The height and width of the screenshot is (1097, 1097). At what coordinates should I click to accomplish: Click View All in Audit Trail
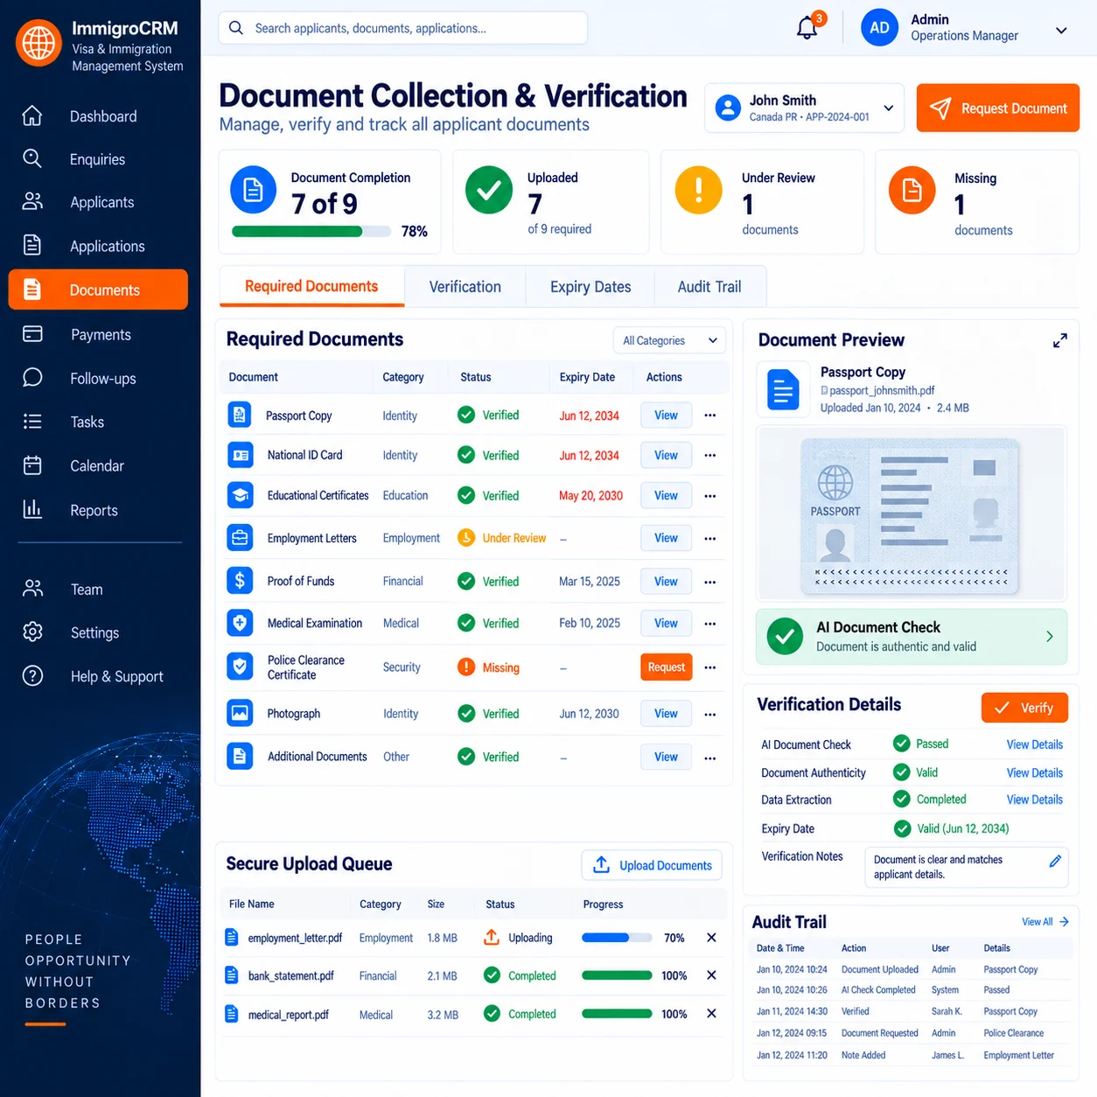pyautogui.click(x=1045, y=922)
